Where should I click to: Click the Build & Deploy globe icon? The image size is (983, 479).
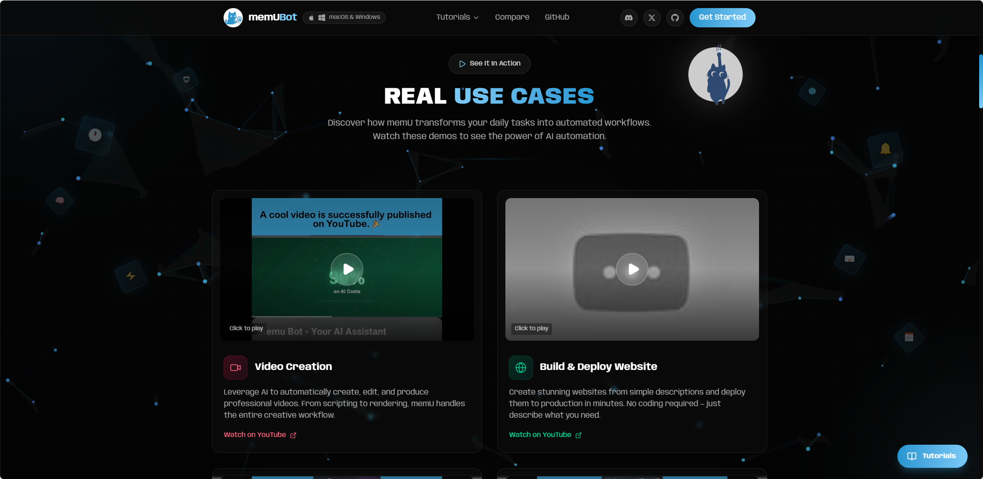click(x=521, y=367)
